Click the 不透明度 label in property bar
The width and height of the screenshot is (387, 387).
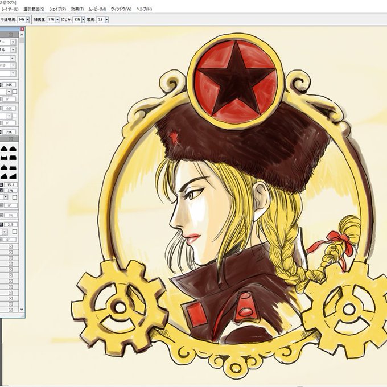pos(8,19)
